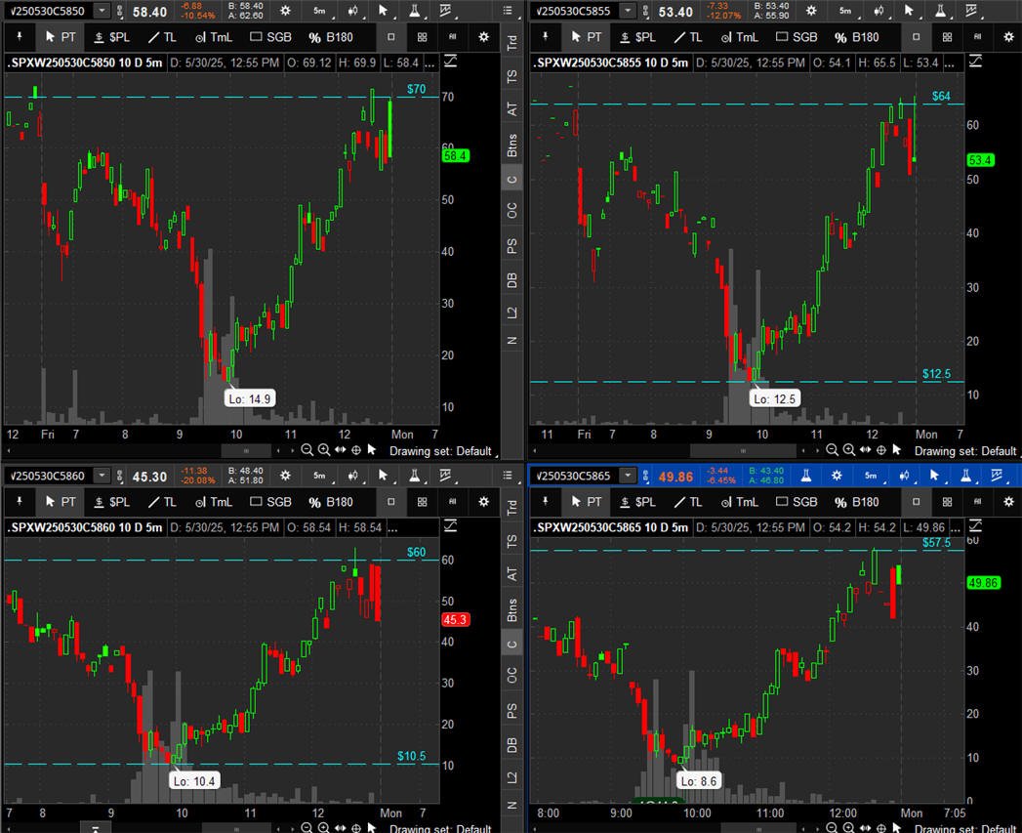Toggle price axis scale icon on C5865 chart
The height and width of the screenshot is (833, 1022).
coord(976,525)
